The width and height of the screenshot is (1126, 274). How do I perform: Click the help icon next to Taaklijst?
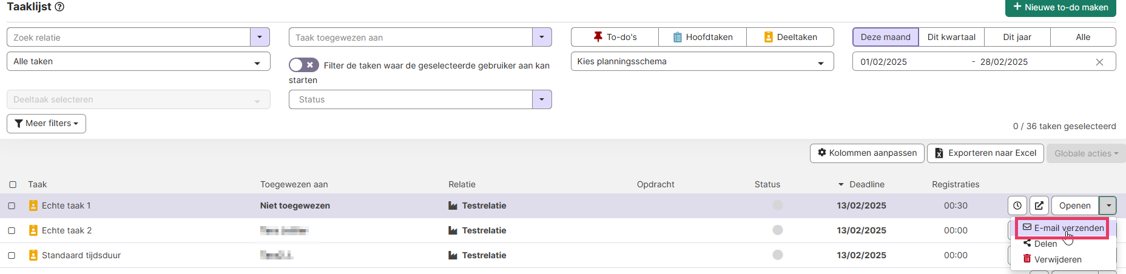coord(59,7)
